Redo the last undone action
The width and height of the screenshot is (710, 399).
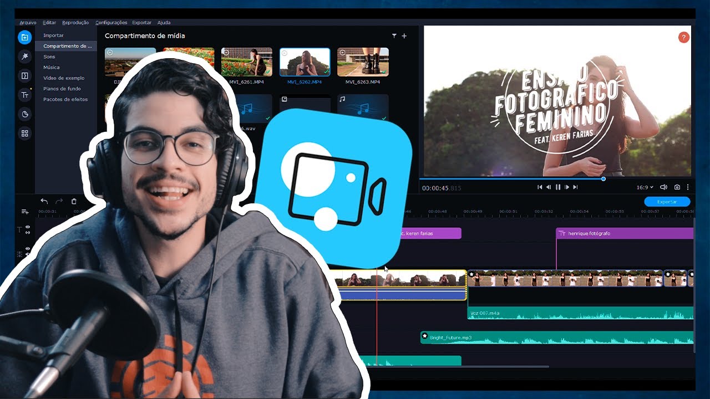tap(59, 201)
